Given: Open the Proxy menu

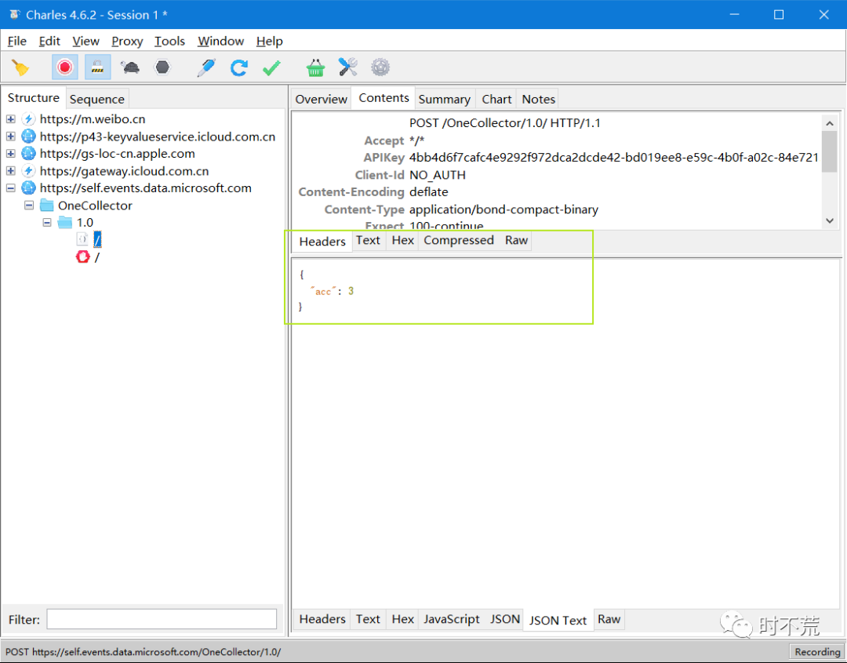Looking at the screenshot, I should click(127, 41).
